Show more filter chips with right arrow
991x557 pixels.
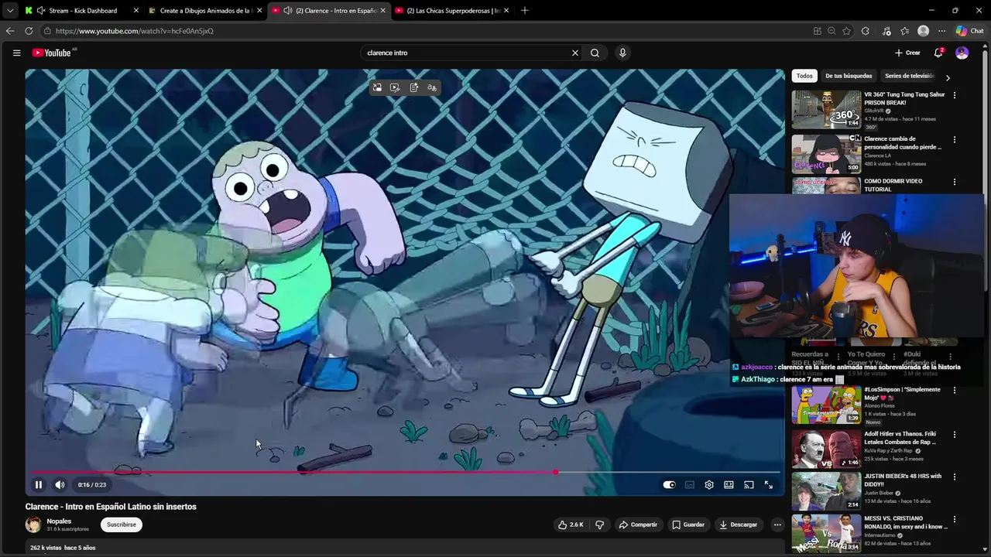(948, 77)
